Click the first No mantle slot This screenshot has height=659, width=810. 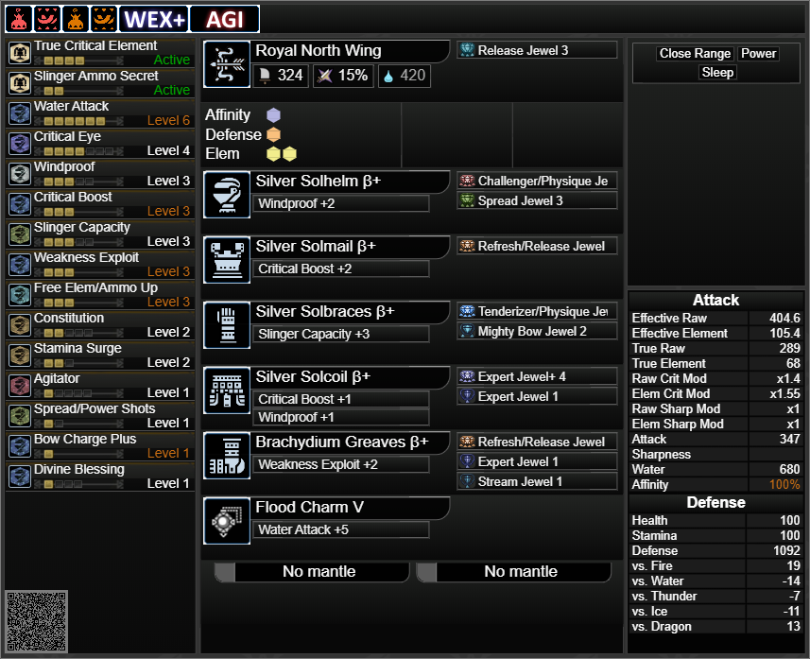312,572
